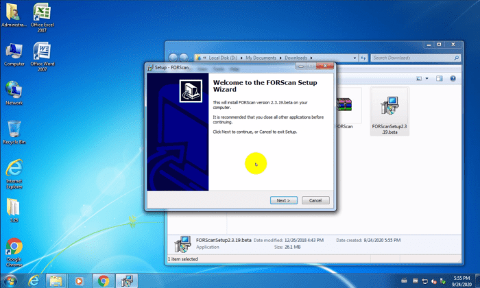Open the Windows Start menu
This screenshot has height=288, width=480.
coord(10,280)
